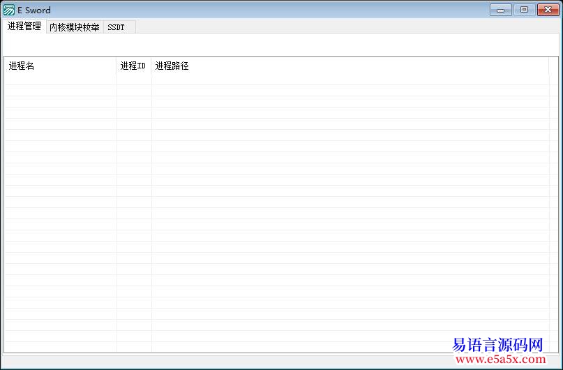Open the 内核模块枚举 tab

pos(74,27)
